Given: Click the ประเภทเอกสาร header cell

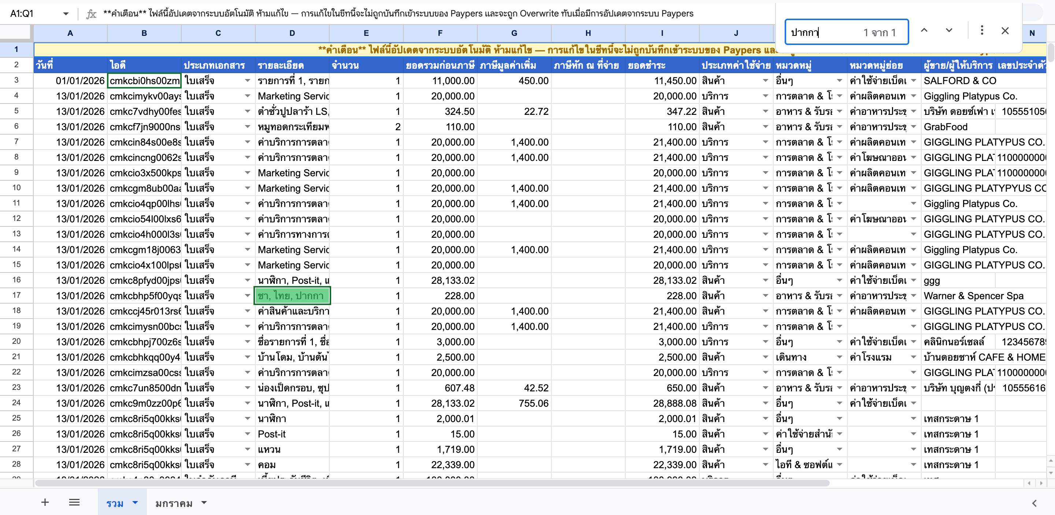Looking at the screenshot, I should click(x=218, y=65).
